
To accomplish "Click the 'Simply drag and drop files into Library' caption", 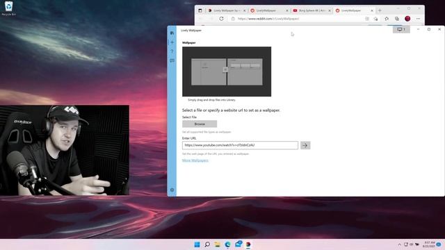I will point(211,100).
